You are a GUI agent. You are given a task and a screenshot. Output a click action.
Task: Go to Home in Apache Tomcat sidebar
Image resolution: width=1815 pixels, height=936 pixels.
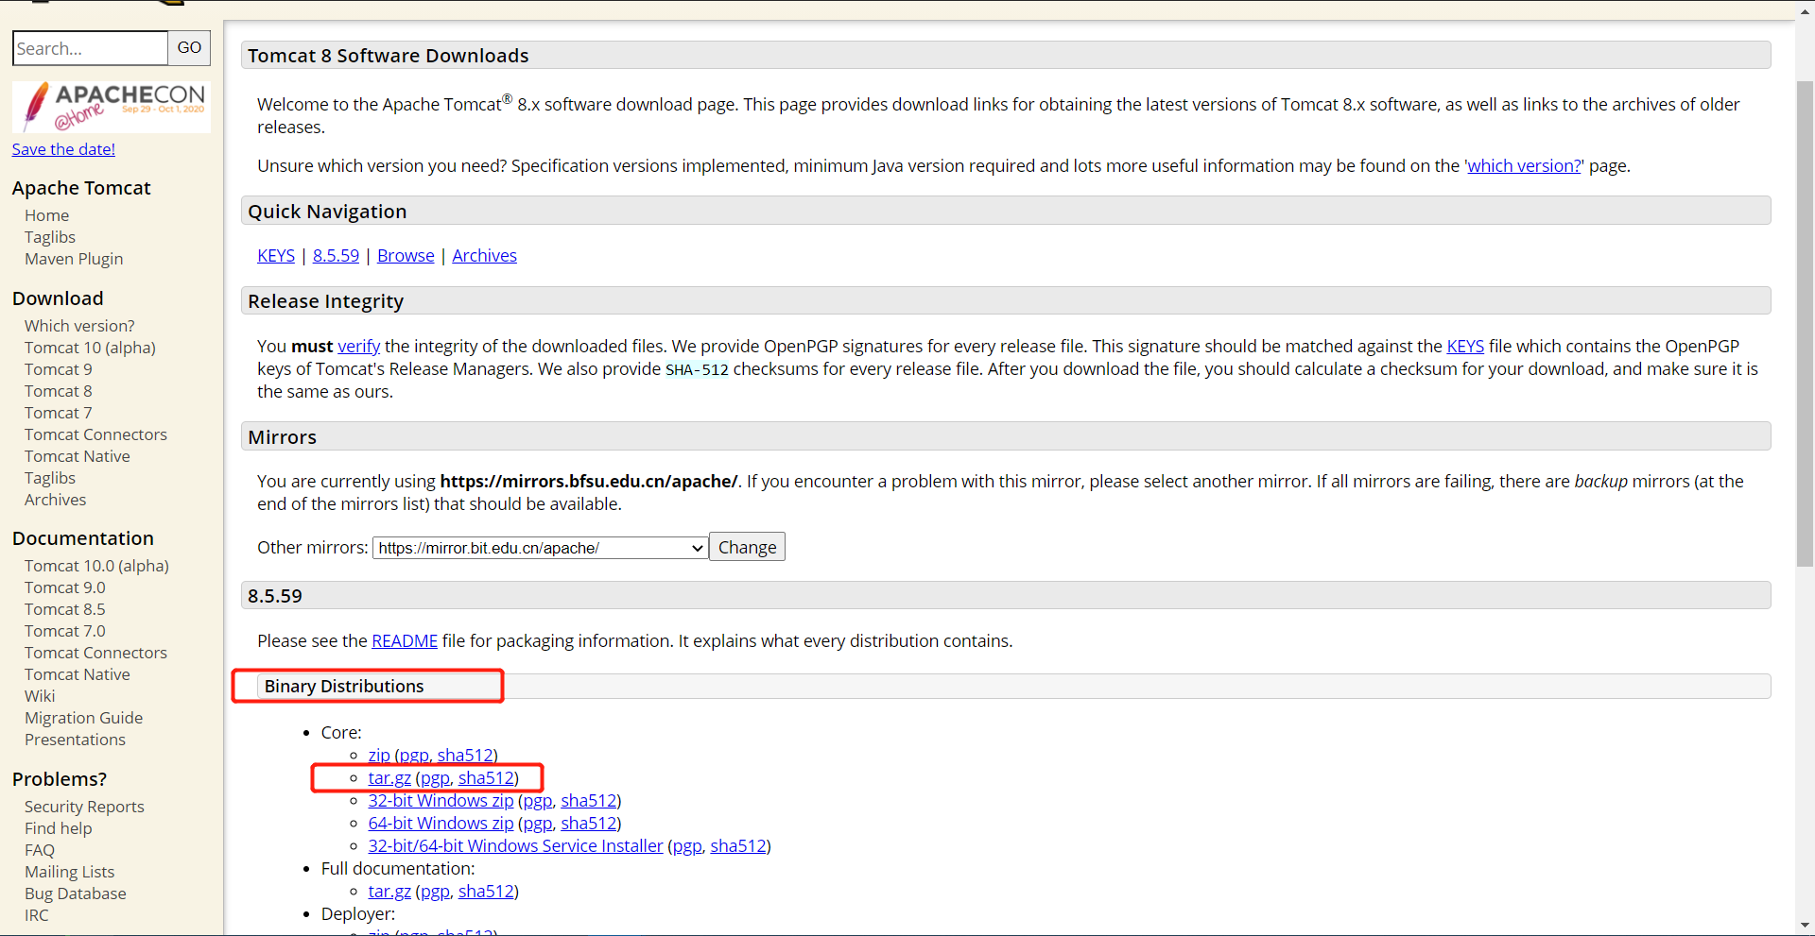coord(46,215)
